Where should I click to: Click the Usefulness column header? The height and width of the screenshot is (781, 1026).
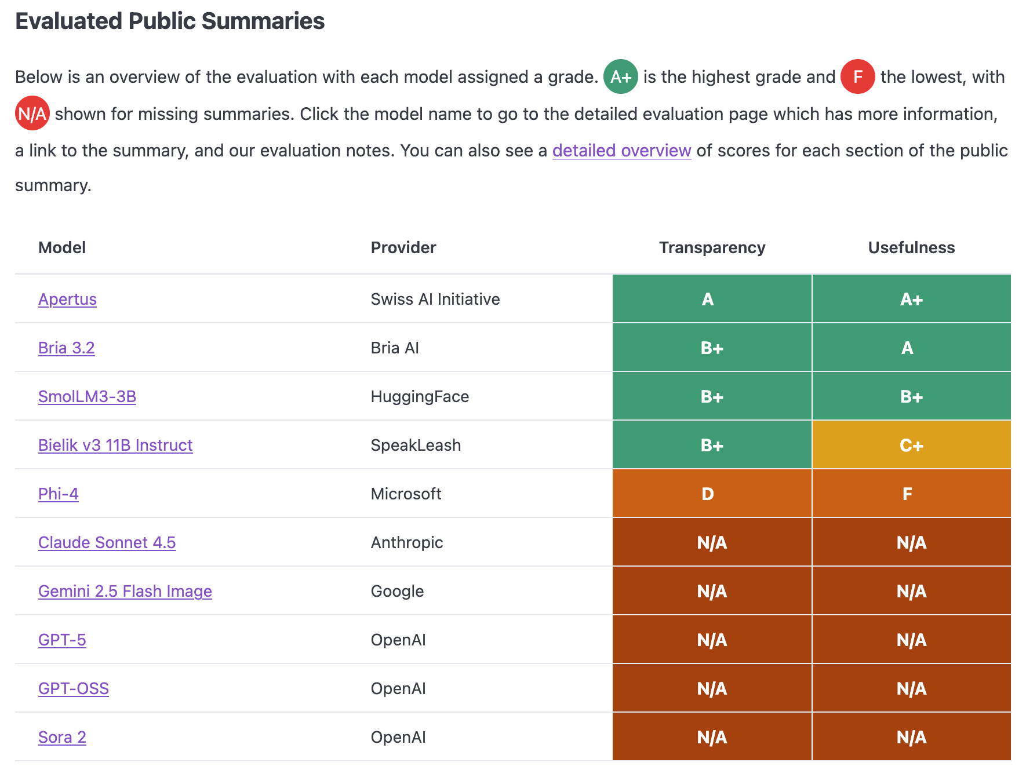coord(911,247)
